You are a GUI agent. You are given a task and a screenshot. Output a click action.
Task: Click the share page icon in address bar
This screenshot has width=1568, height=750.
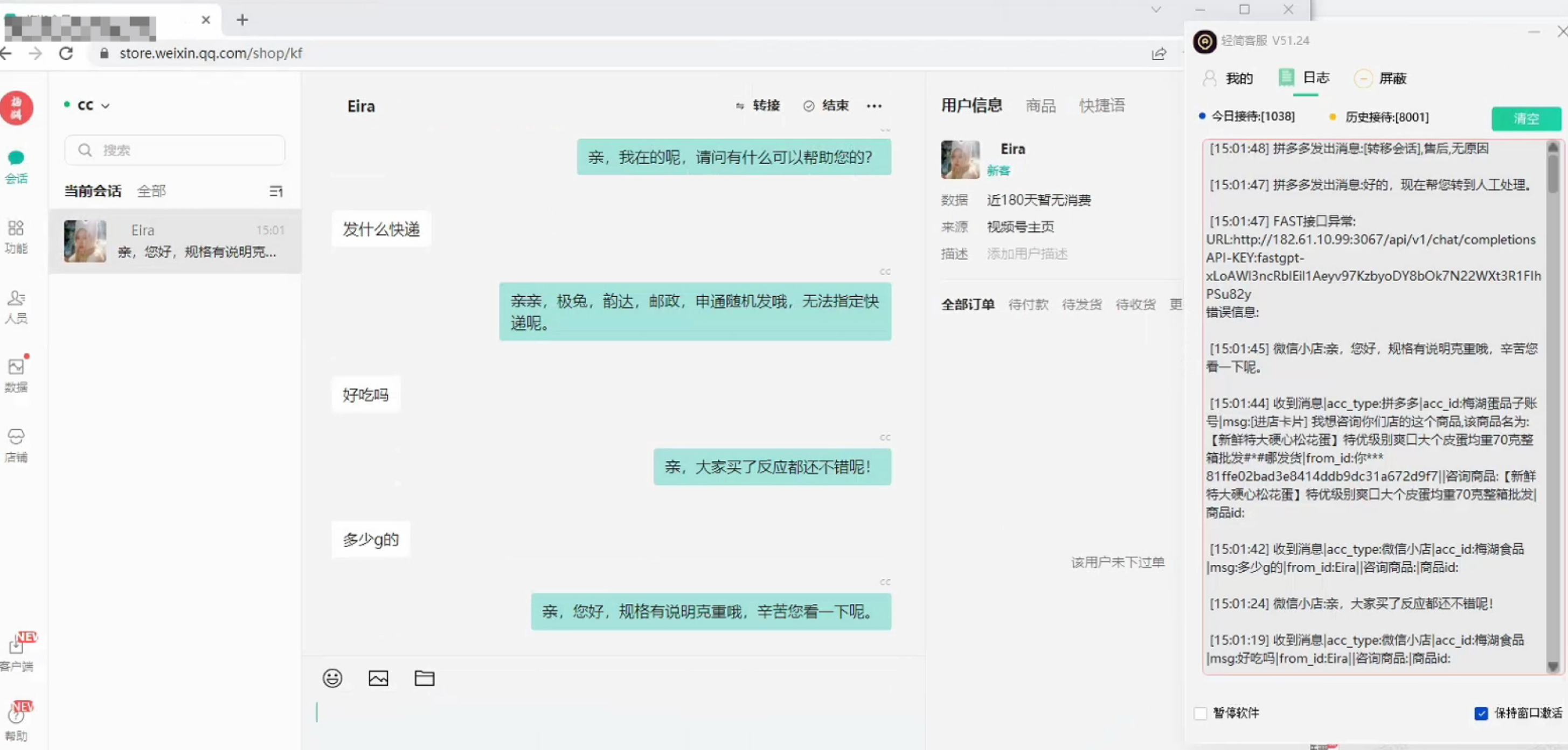[1159, 53]
